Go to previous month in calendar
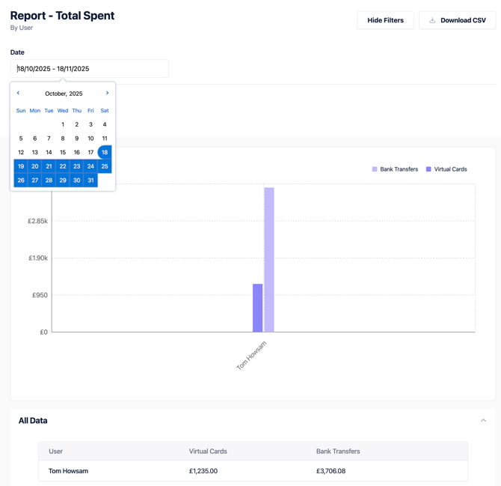 coord(19,93)
